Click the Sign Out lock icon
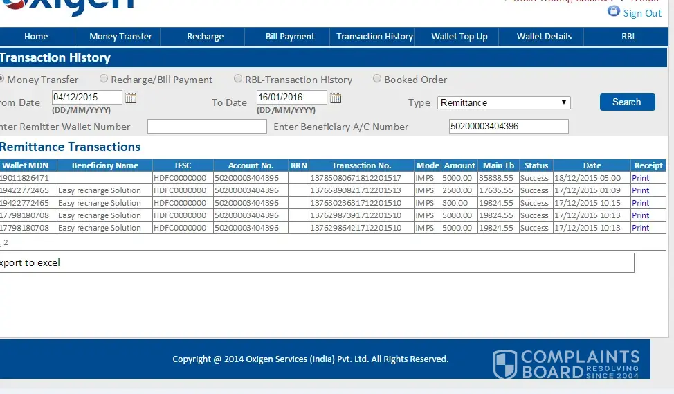The height and width of the screenshot is (394, 674). 613,12
